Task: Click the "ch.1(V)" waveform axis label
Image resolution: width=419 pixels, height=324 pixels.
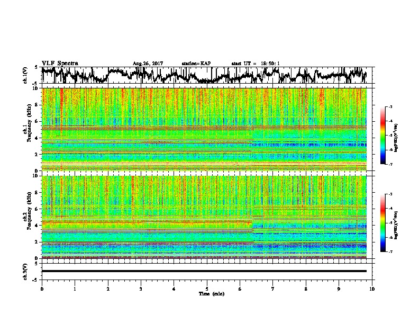Action: click(x=25, y=75)
